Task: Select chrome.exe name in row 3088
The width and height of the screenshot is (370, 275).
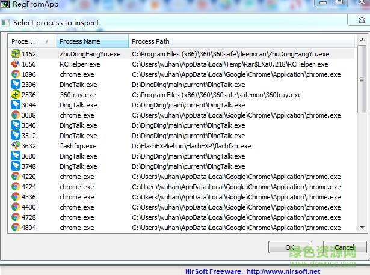Action: (77, 115)
